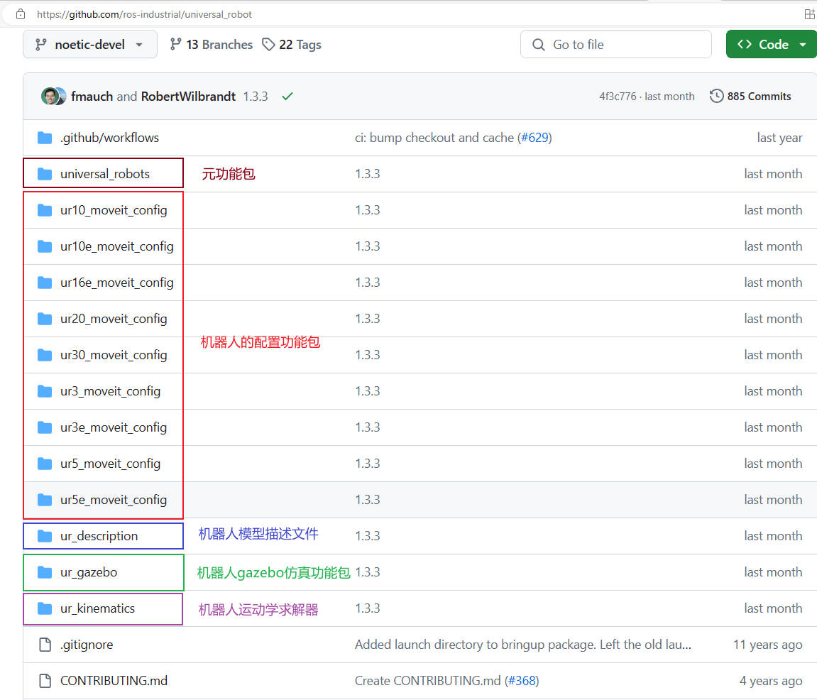The width and height of the screenshot is (817, 700).
Task: Open the 1.3.3 latest commit message
Action: tap(256, 97)
